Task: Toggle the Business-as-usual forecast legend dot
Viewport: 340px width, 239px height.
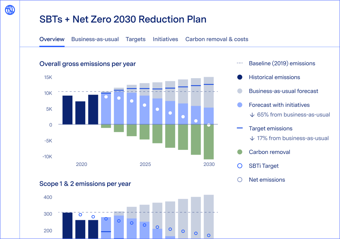Action: (240, 91)
